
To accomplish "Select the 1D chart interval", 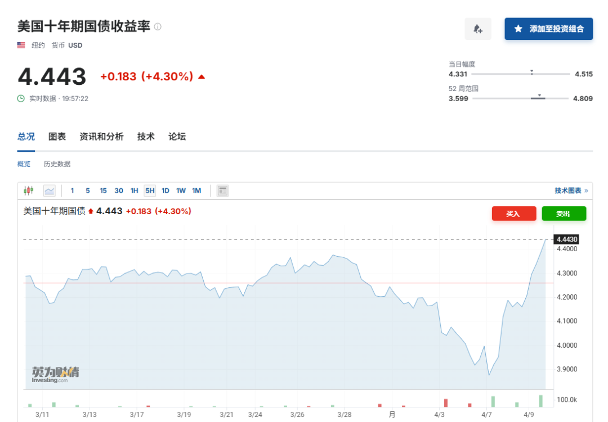I will point(166,190).
